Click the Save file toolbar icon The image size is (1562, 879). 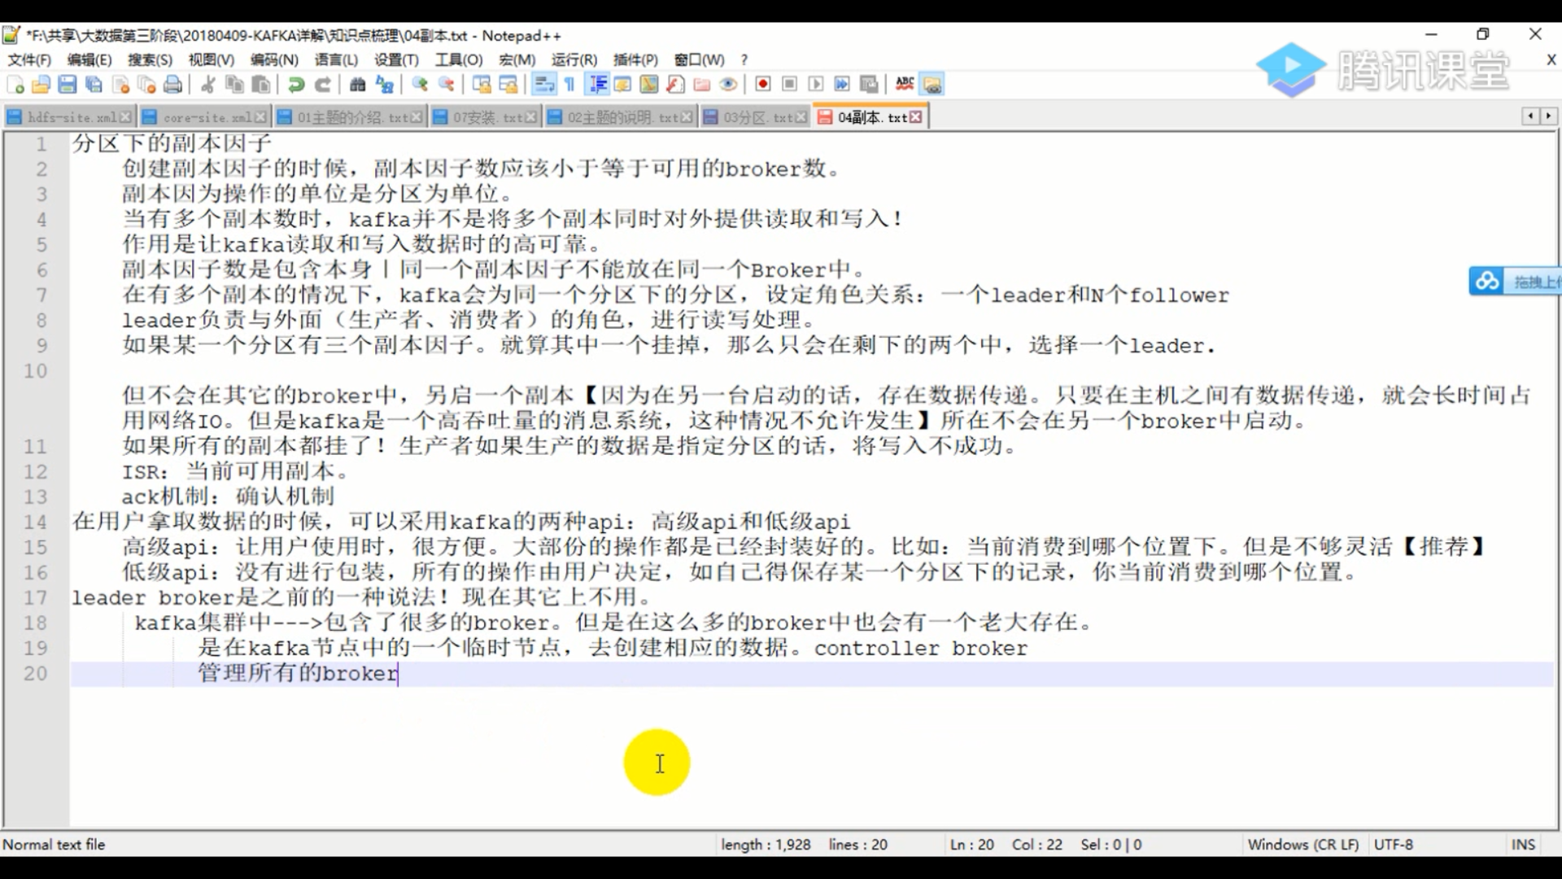(x=68, y=84)
